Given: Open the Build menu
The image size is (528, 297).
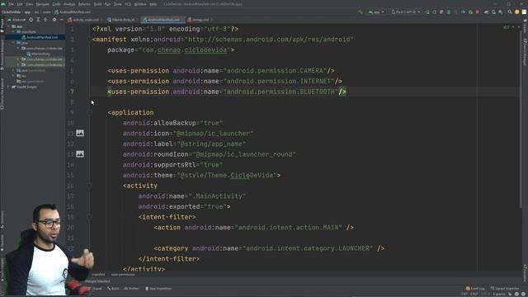Looking at the screenshot, I should [97, 4].
